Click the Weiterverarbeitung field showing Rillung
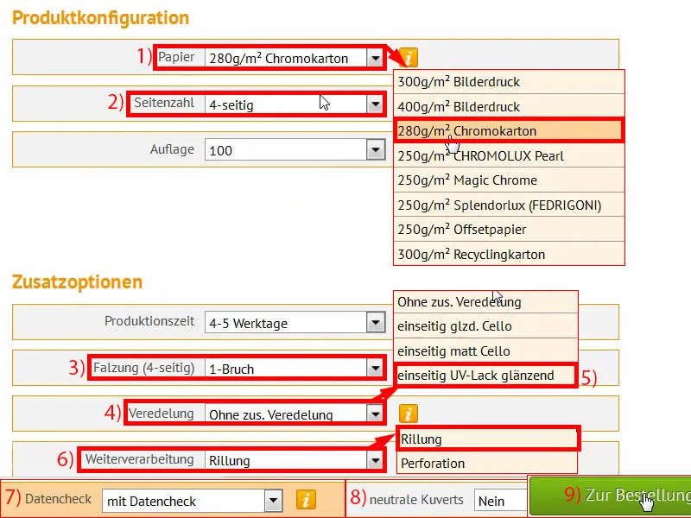Image resolution: width=691 pixels, height=518 pixels. click(295, 460)
